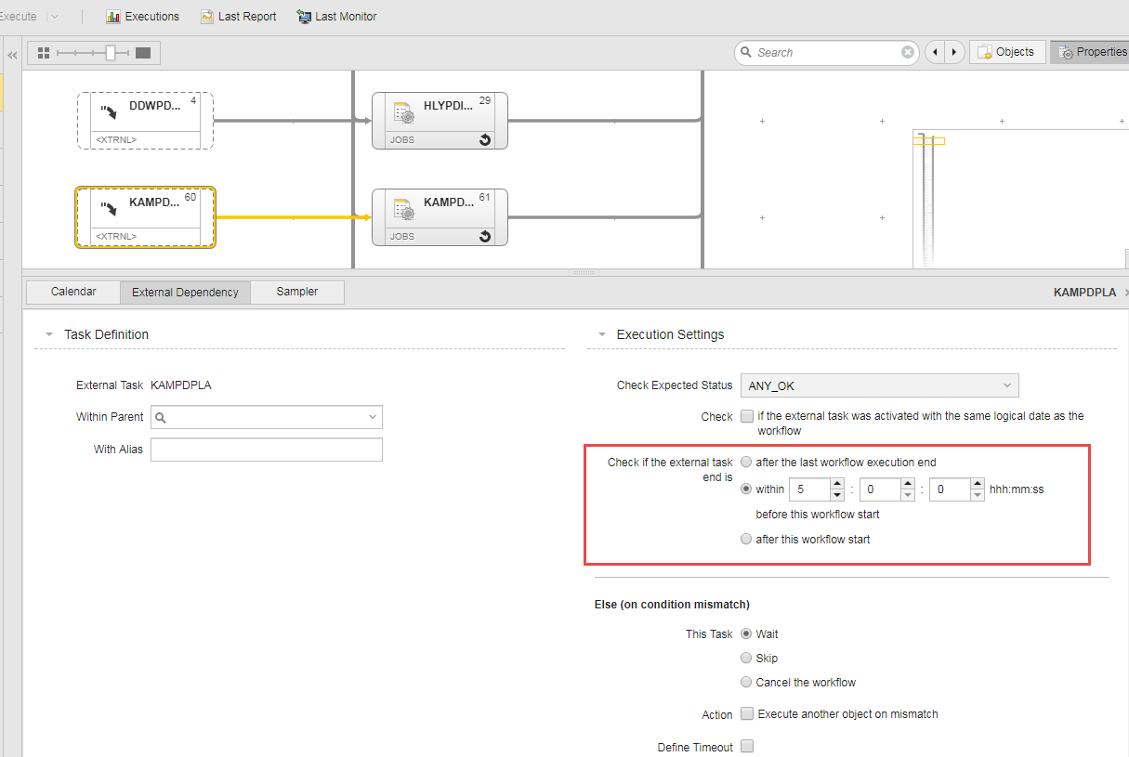The image size is (1129, 757).
Task: Choose Skip for this task on mismatch
Action: click(746, 659)
